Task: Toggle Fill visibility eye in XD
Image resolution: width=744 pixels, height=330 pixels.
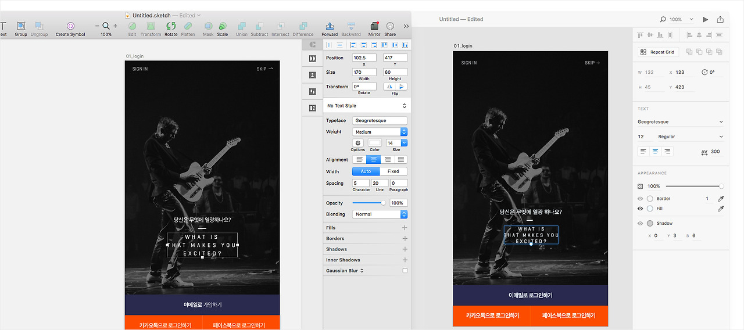Action: (641, 209)
